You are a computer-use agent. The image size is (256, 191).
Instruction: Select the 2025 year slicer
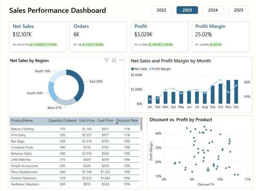[x=238, y=10]
